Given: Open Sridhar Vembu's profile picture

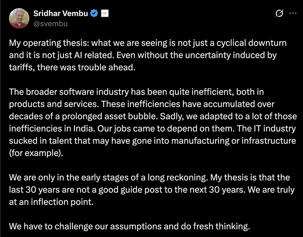Looking at the screenshot, I should click(19, 18).
